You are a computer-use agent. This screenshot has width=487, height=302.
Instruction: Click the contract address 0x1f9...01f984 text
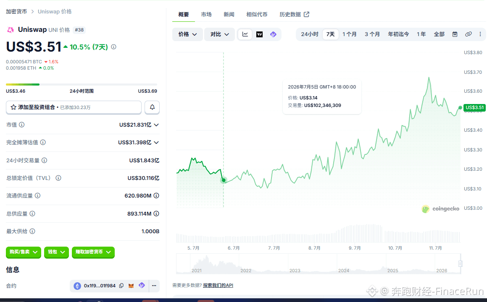pos(100,286)
